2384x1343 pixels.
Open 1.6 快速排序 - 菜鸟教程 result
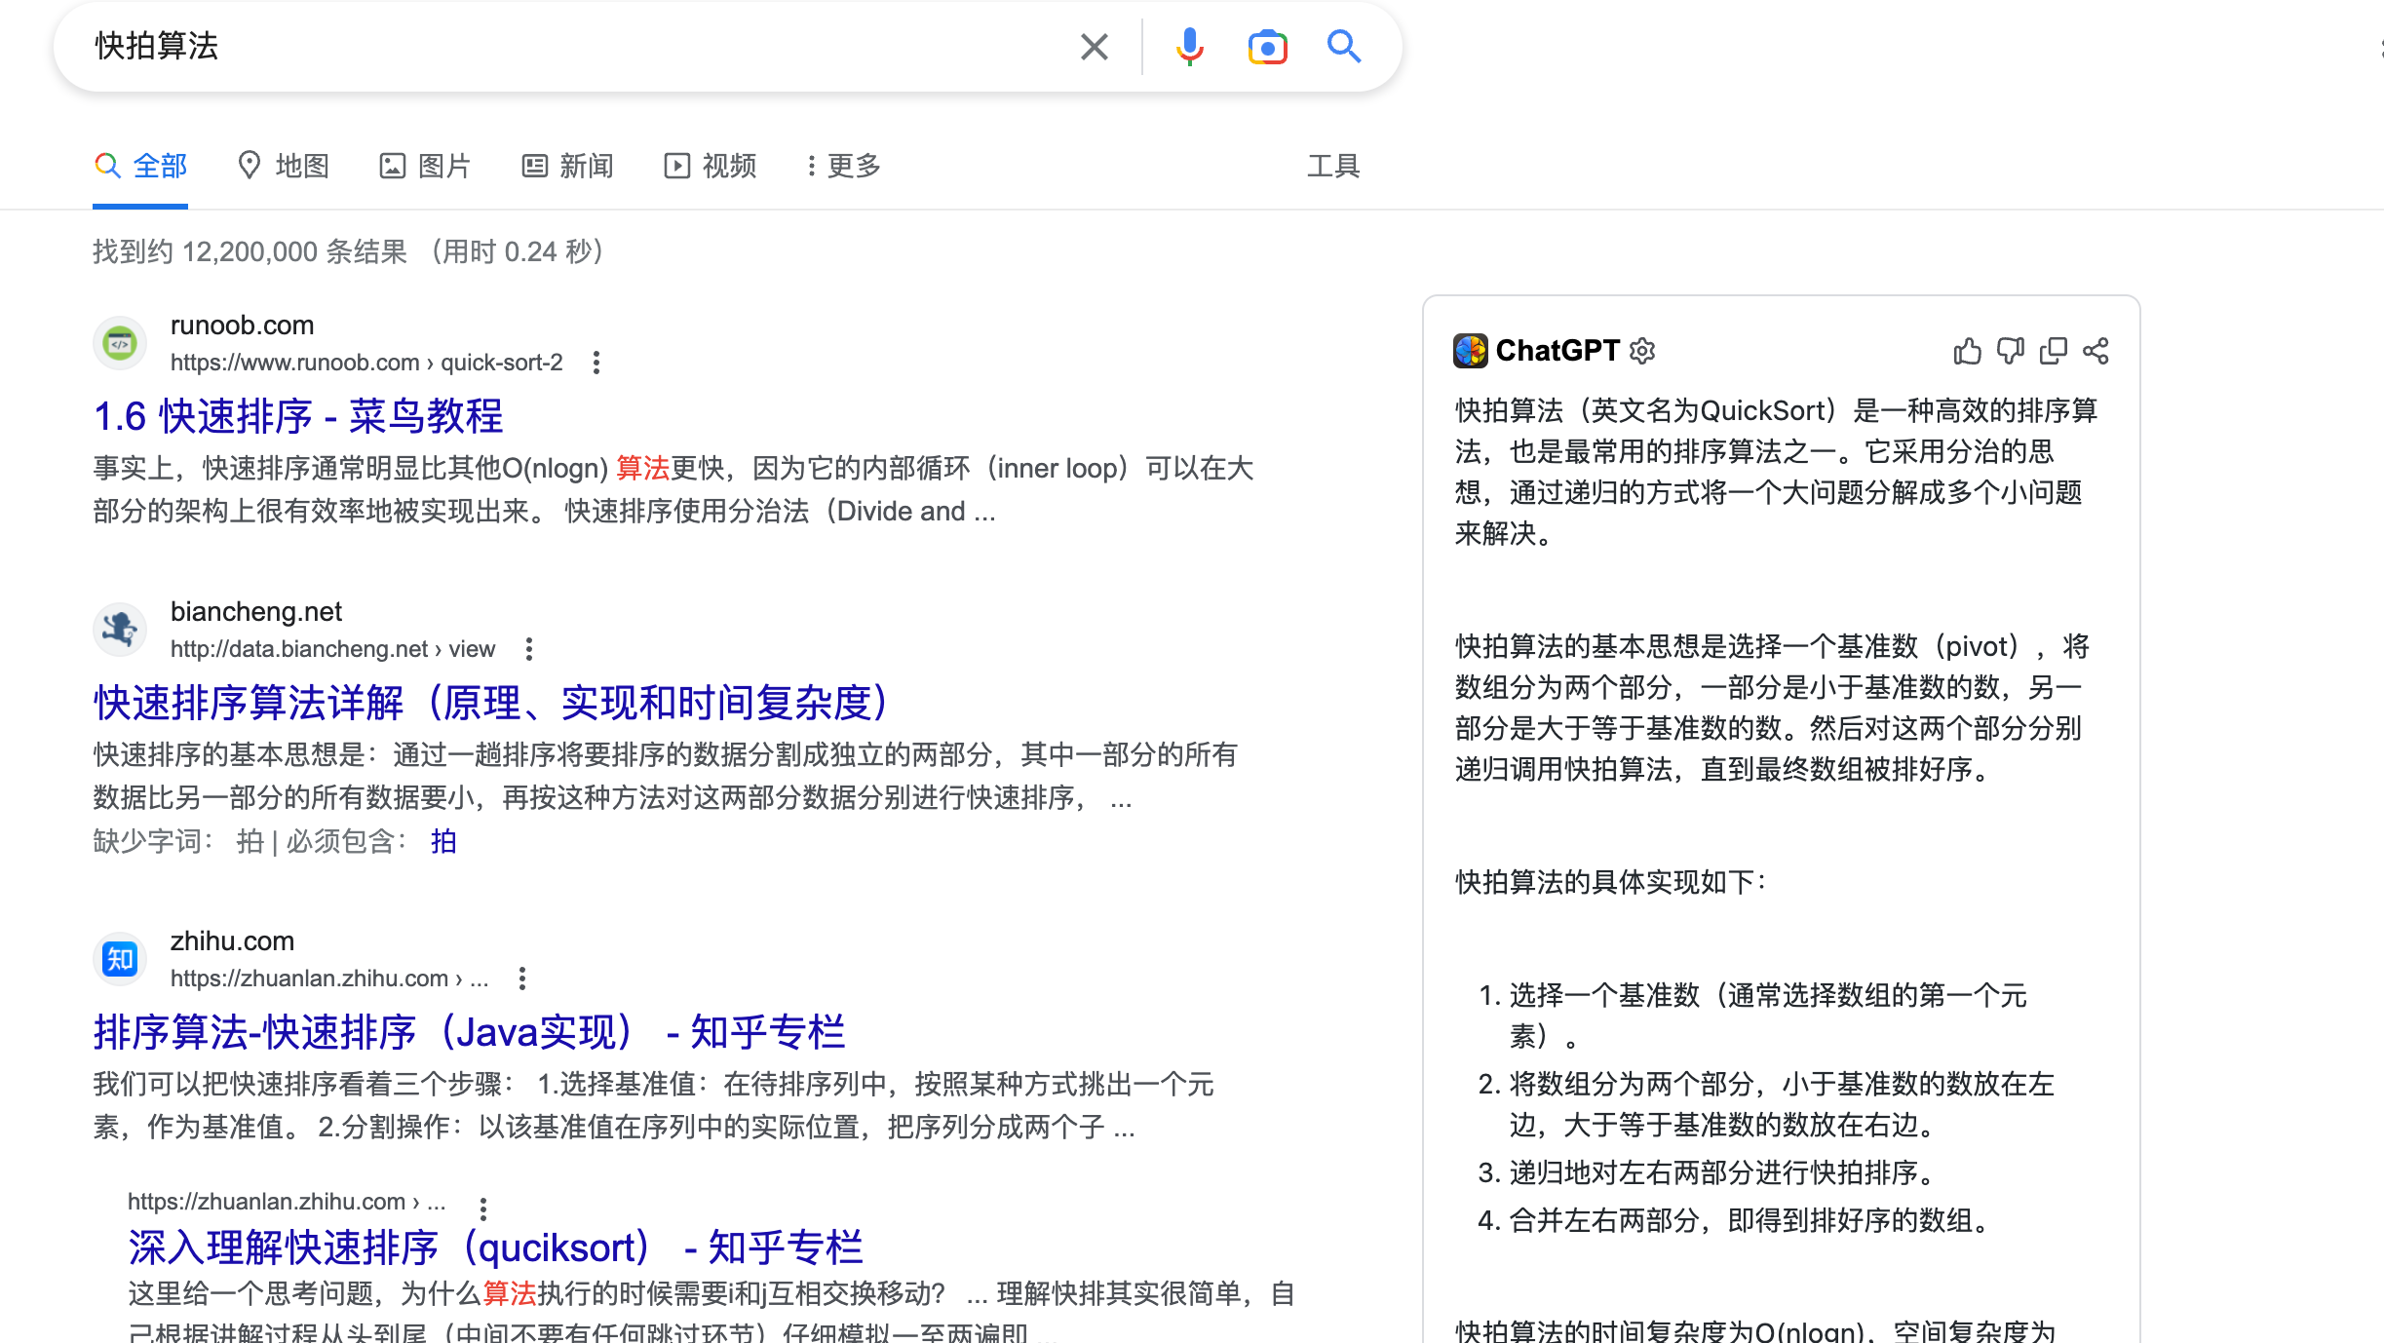[298, 416]
